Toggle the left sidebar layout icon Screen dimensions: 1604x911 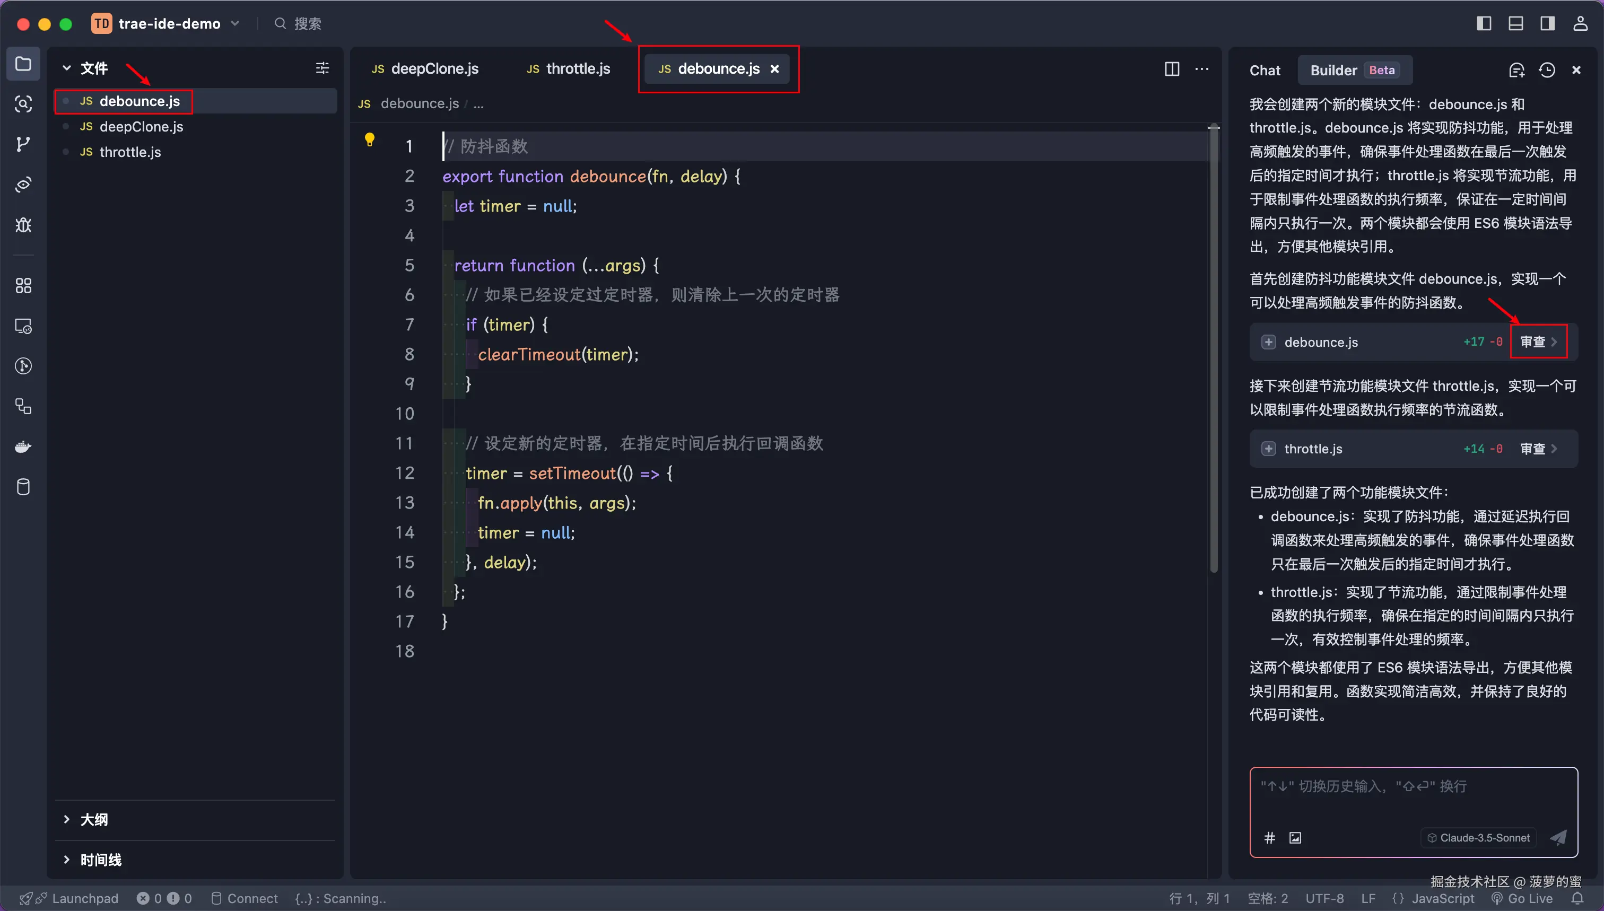tap(1484, 24)
